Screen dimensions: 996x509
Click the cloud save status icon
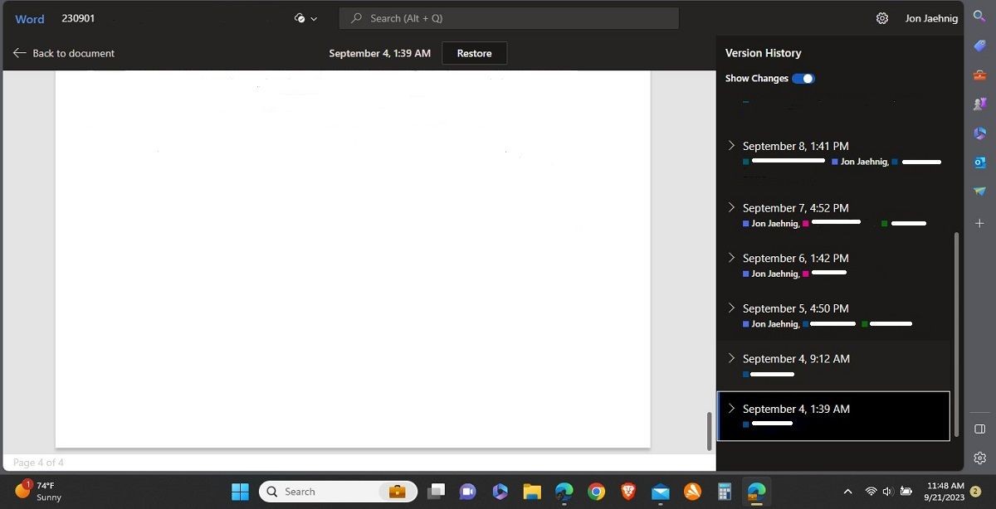[300, 18]
